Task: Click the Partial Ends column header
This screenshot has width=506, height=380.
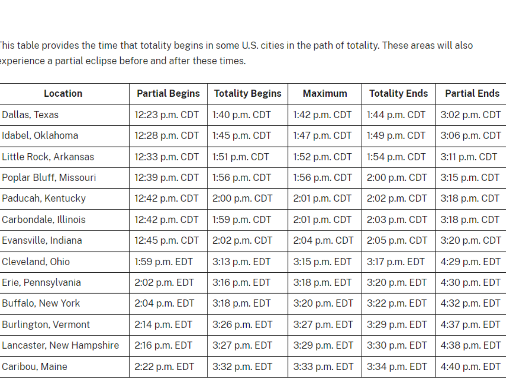Action: (472, 94)
